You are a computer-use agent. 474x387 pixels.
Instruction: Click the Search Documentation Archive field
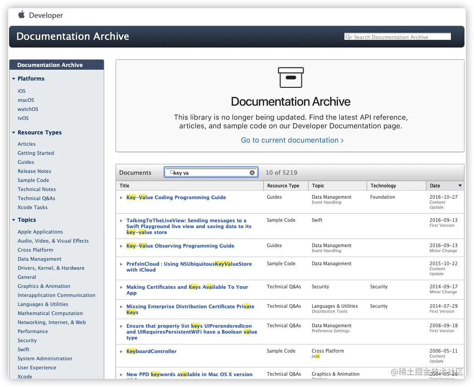[397, 37]
